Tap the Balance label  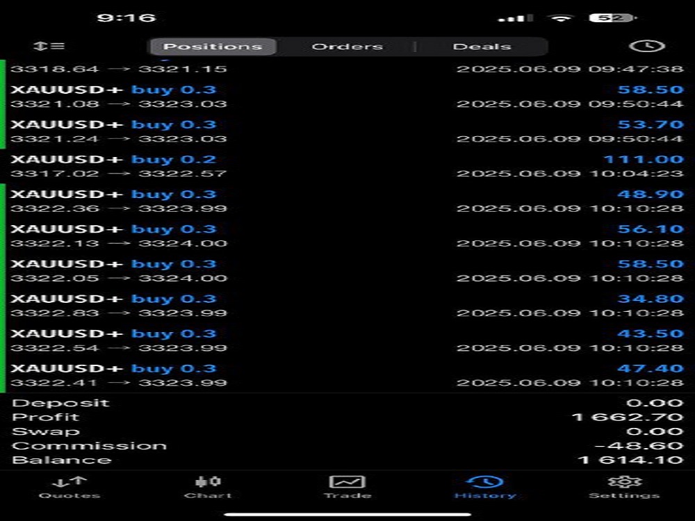click(x=62, y=461)
